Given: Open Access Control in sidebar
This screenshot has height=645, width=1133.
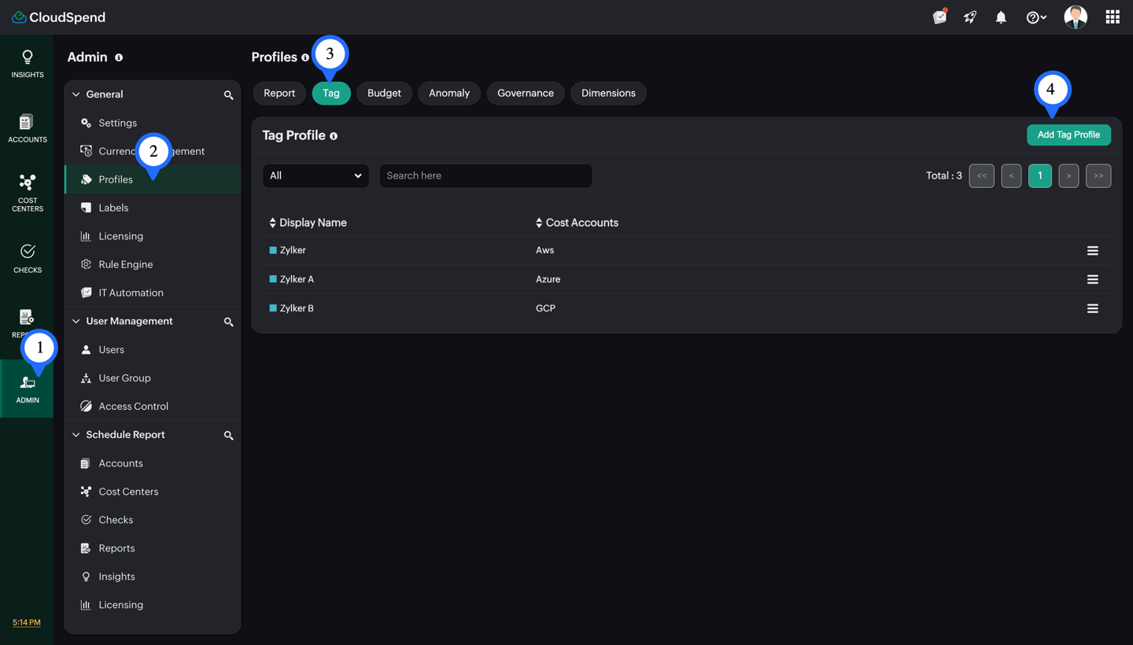Looking at the screenshot, I should point(153,406).
